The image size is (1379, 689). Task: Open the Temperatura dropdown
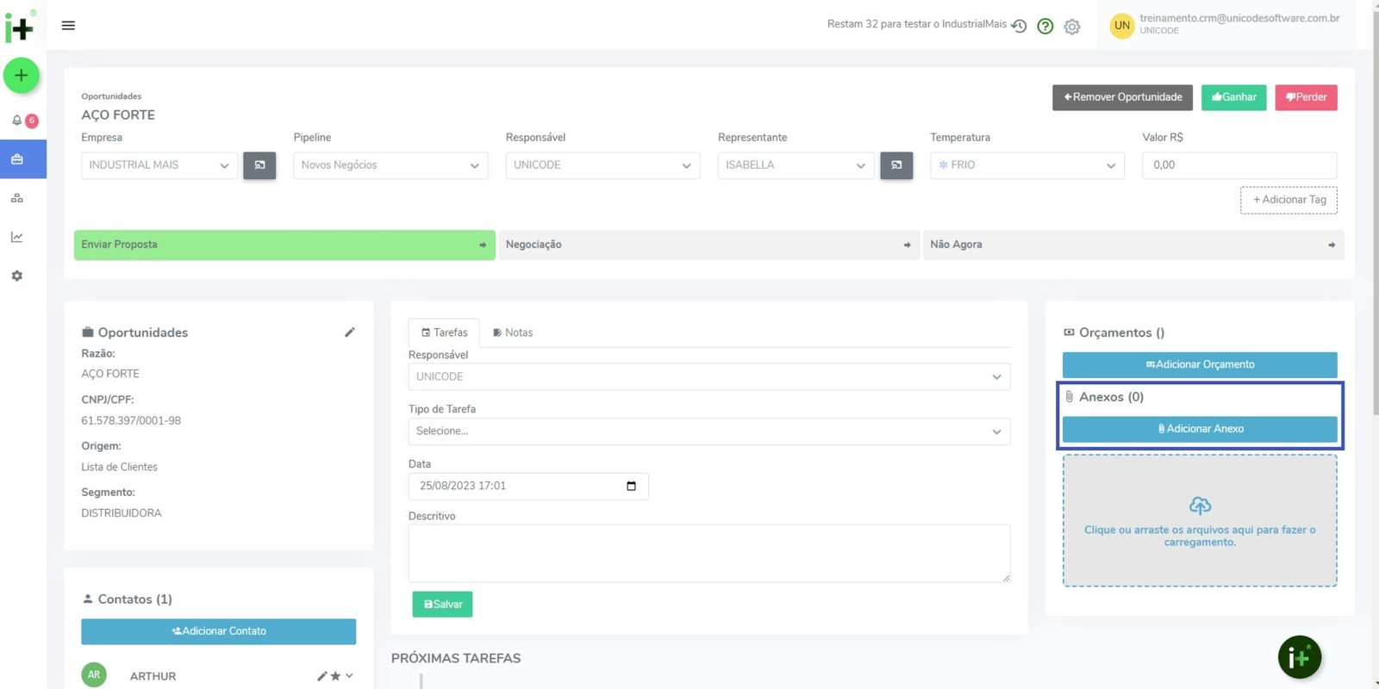(x=1026, y=165)
